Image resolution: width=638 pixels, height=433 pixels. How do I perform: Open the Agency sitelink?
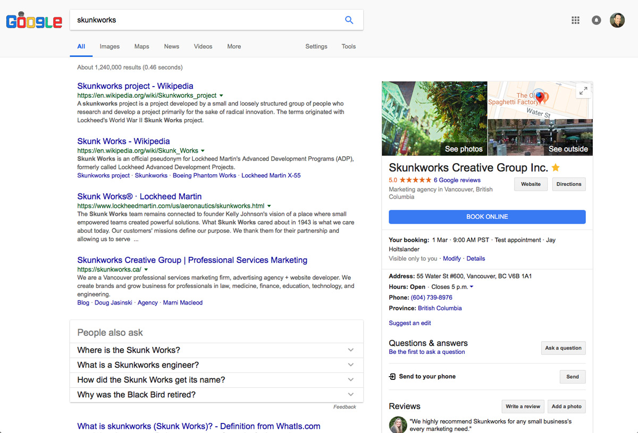[x=147, y=303]
